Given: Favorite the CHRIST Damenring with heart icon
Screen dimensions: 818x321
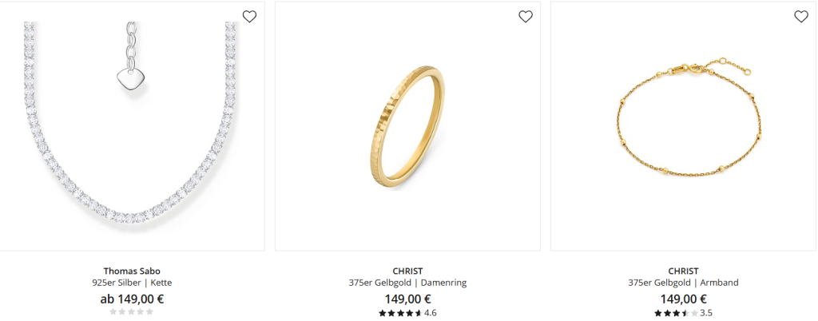Looking at the screenshot, I should click(526, 17).
